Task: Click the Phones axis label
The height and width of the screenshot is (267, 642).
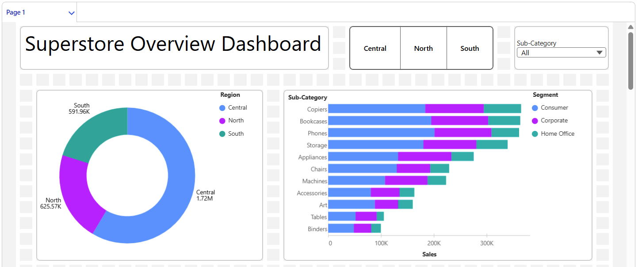Action: pos(317,133)
